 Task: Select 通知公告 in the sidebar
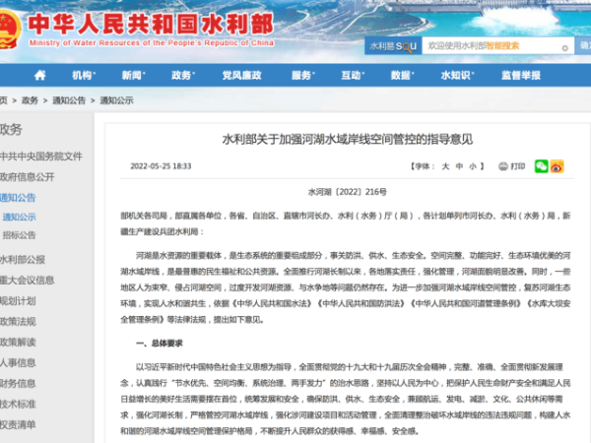point(18,198)
